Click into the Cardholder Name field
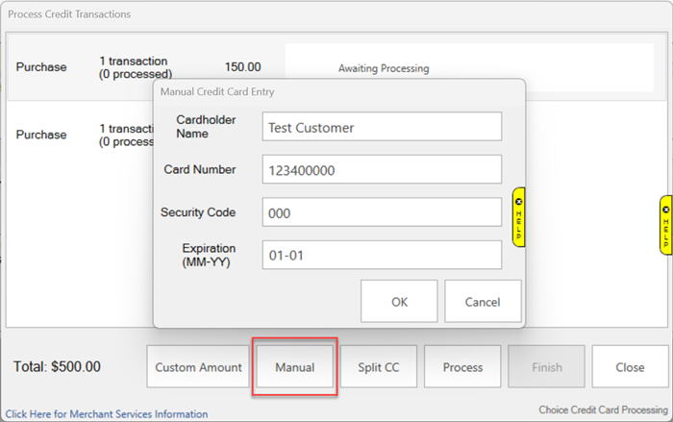Viewport: 673px width, 422px height. pyautogui.click(x=382, y=127)
